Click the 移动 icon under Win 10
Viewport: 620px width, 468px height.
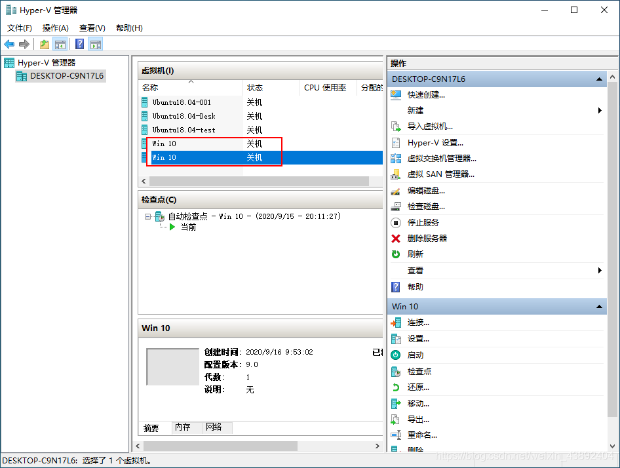coord(396,404)
